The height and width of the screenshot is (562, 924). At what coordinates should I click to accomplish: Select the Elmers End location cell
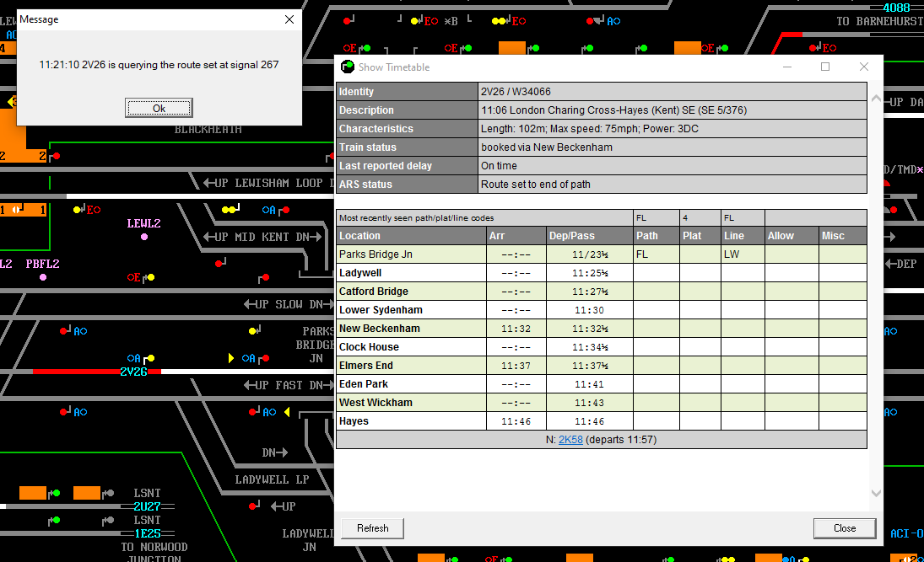click(x=411, y=366)
